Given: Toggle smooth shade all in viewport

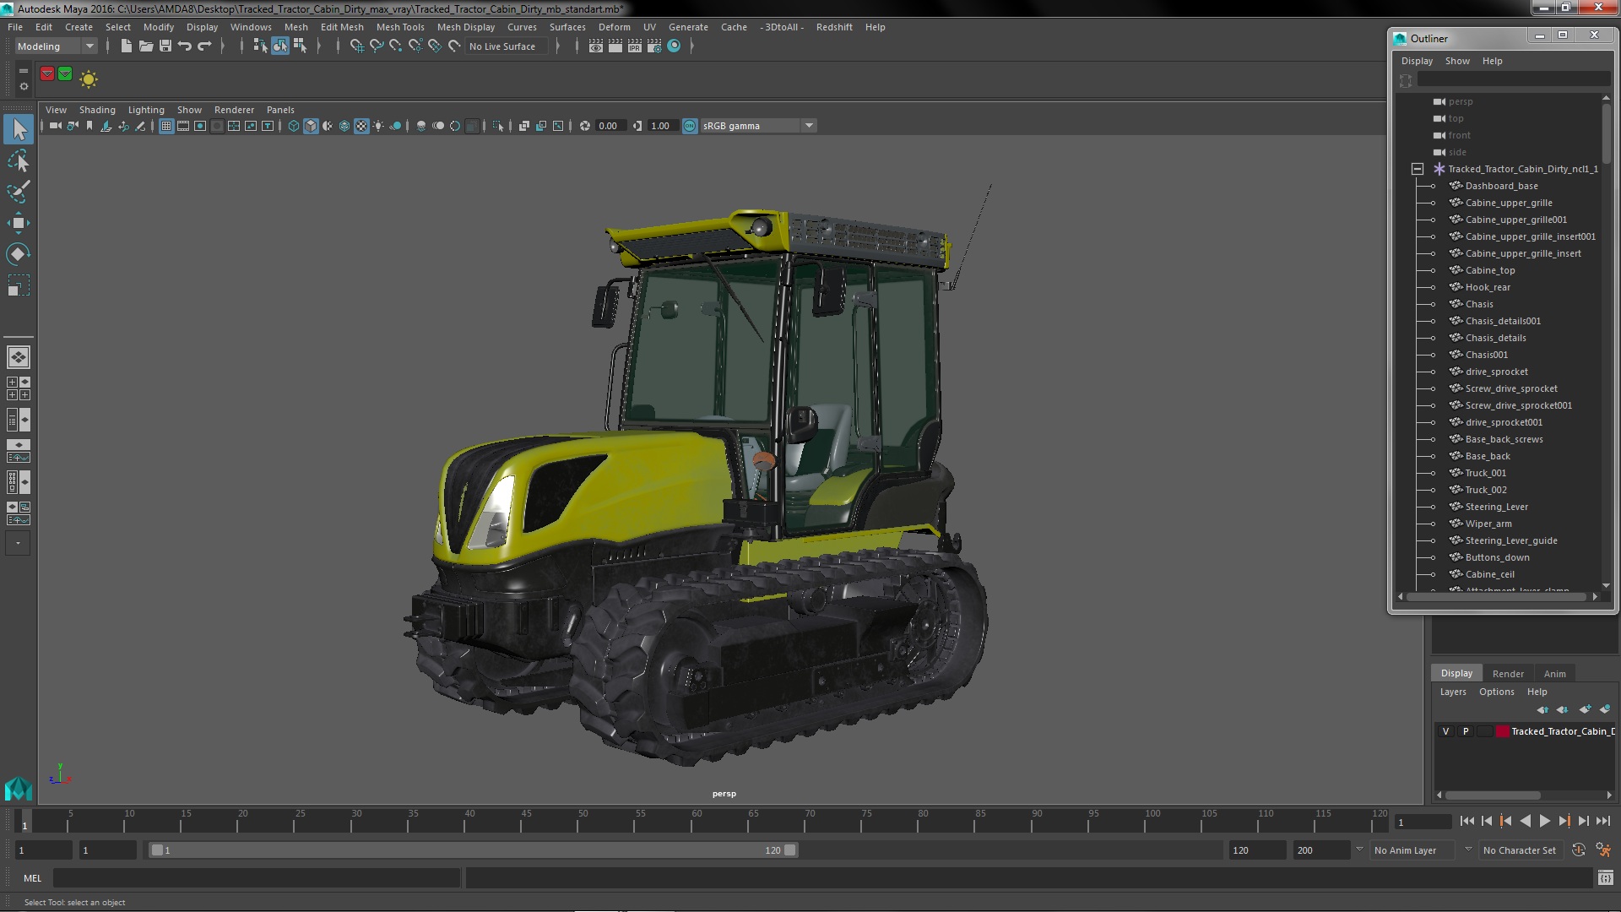Looking at the screenshot, I should [x=311, y=126].
